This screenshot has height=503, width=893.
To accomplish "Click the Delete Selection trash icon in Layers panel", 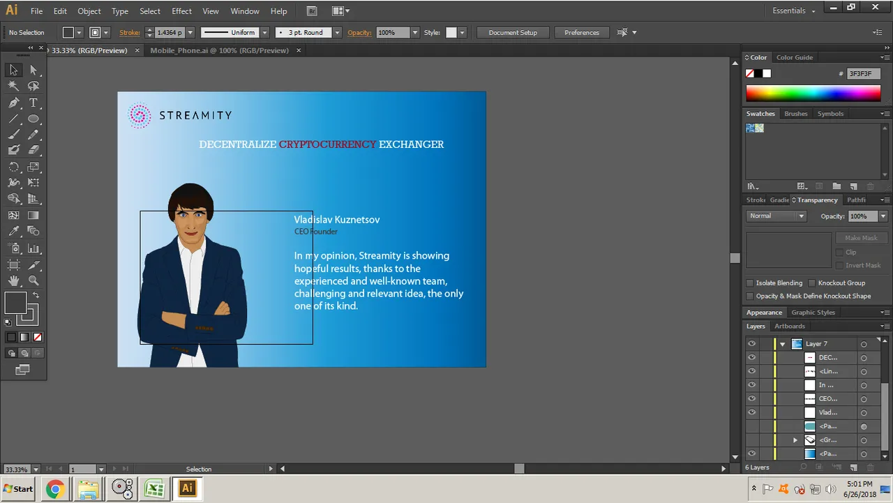I will click(870, 467).
